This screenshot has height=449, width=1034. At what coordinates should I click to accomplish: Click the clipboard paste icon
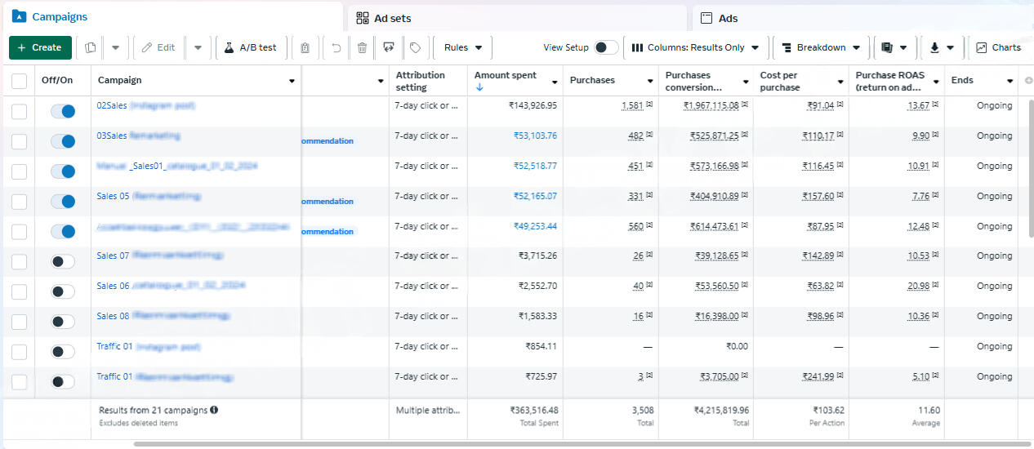click(x=305, y=47)
